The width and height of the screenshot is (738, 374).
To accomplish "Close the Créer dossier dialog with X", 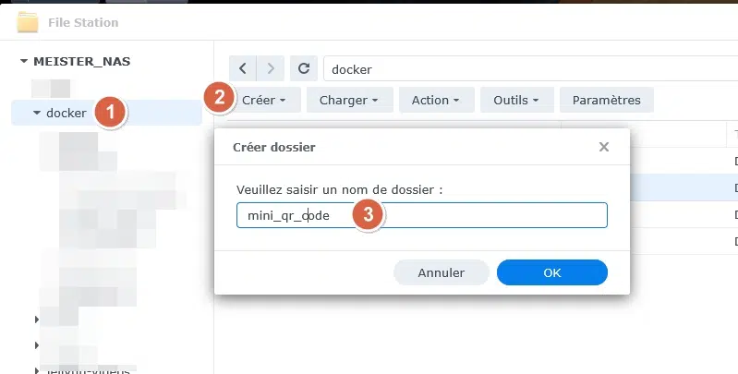I will click(x=604, y=147).
